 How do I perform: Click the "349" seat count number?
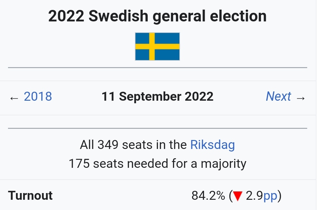[x=108, y=145]
